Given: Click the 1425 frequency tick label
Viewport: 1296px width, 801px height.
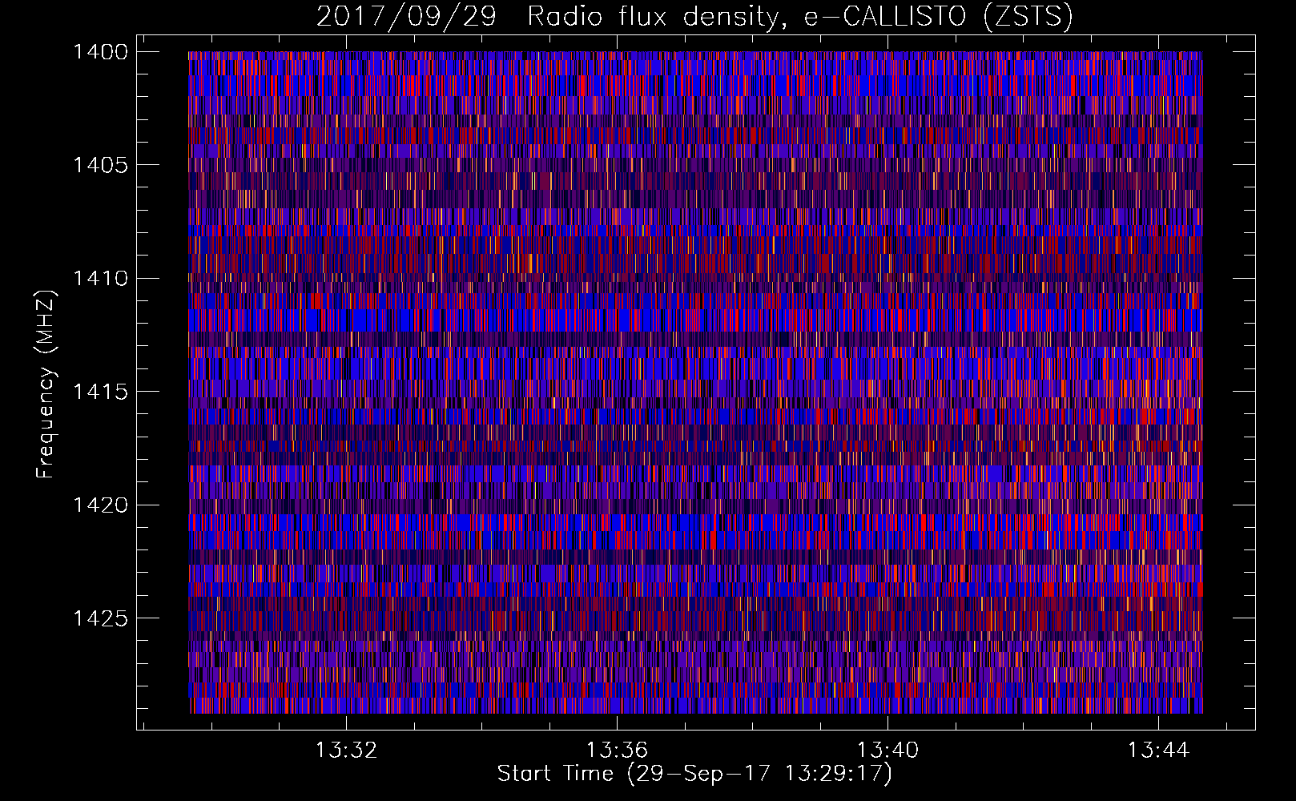Looking at the screenshot, I should click(100, 618).
